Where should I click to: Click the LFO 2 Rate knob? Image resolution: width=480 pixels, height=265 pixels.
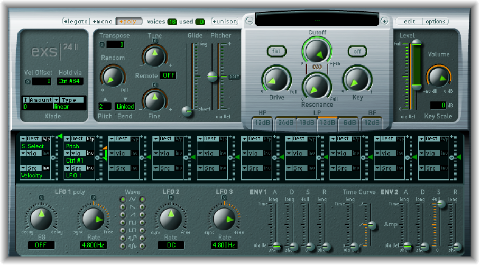click(171, 218)
